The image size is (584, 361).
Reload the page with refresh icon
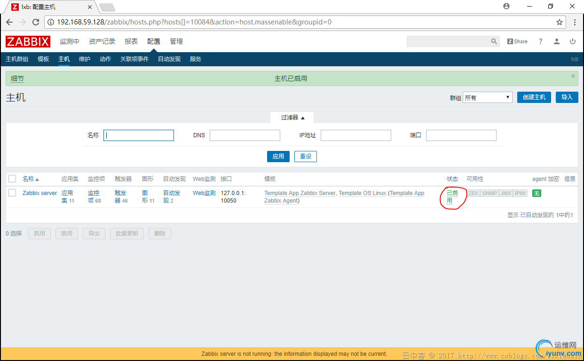36,22
